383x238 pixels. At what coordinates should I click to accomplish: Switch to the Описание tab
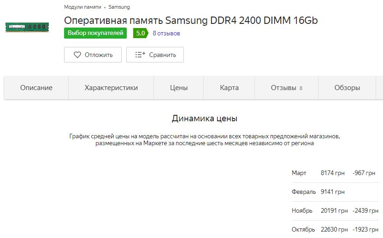coord(36,88)
